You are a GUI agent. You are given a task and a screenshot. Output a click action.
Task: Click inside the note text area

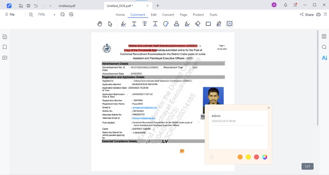pos(239,137)
